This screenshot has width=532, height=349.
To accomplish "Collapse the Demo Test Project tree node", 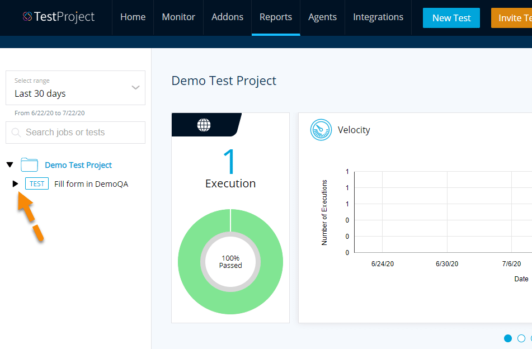I will pyautogui.click(x=10, y=165).
